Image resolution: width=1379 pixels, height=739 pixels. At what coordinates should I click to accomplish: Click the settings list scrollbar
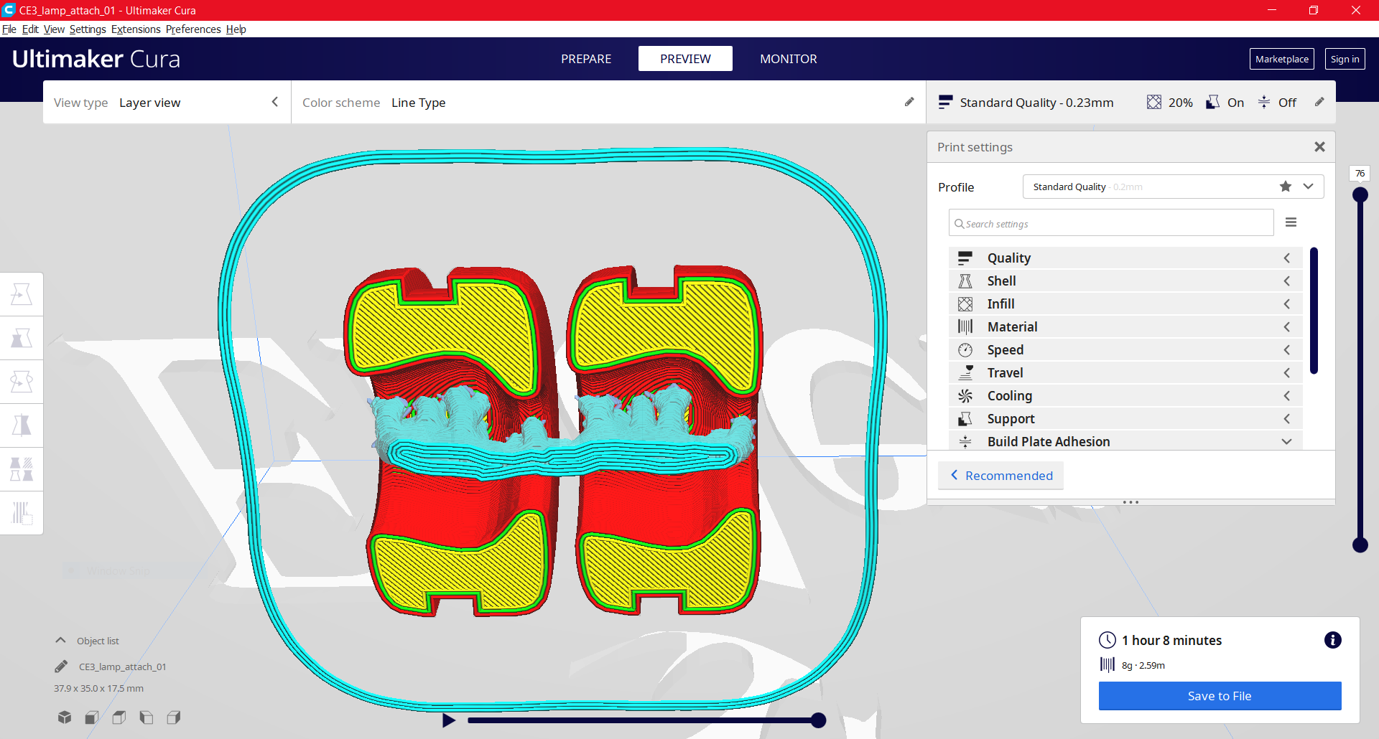pos(1314,311)
